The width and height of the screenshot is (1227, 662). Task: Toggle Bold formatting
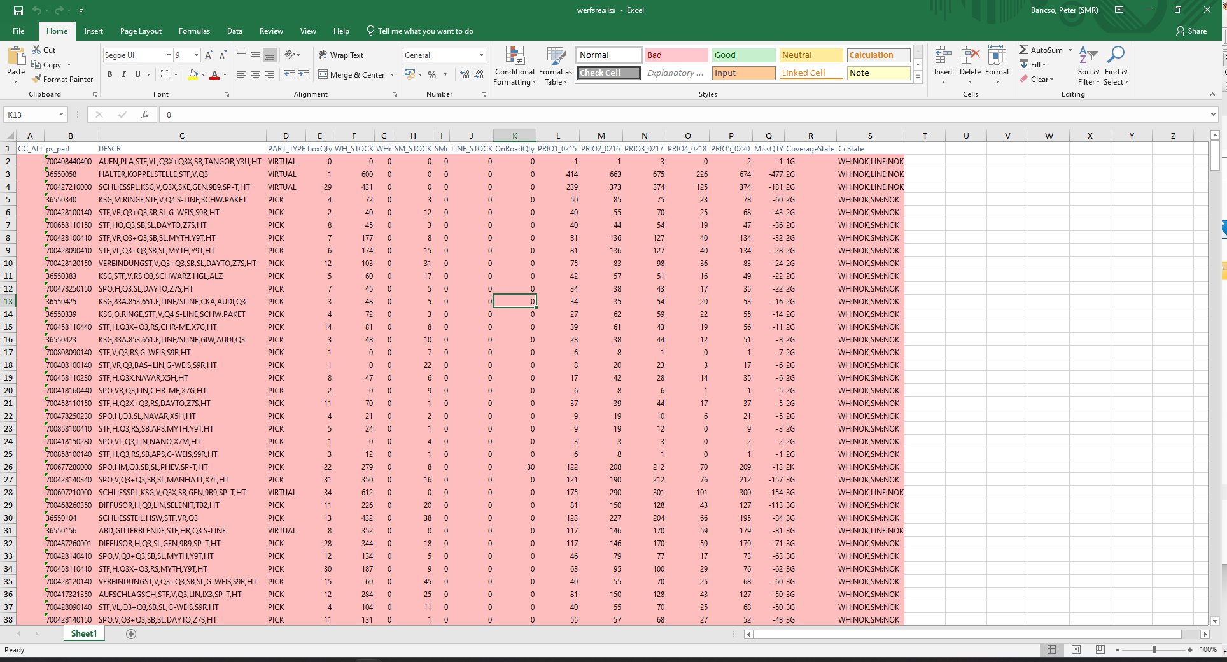109,74
